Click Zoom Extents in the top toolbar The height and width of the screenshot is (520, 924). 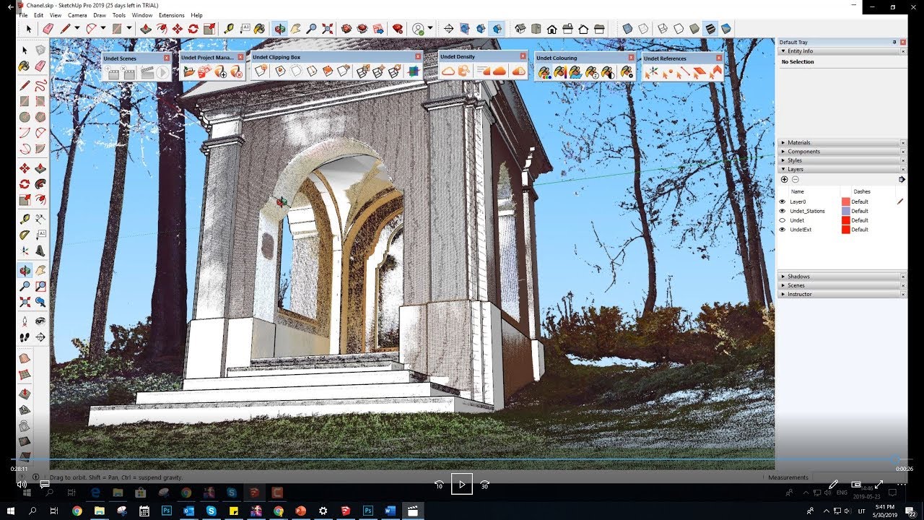pyautogui.click(x=327, y=29)
